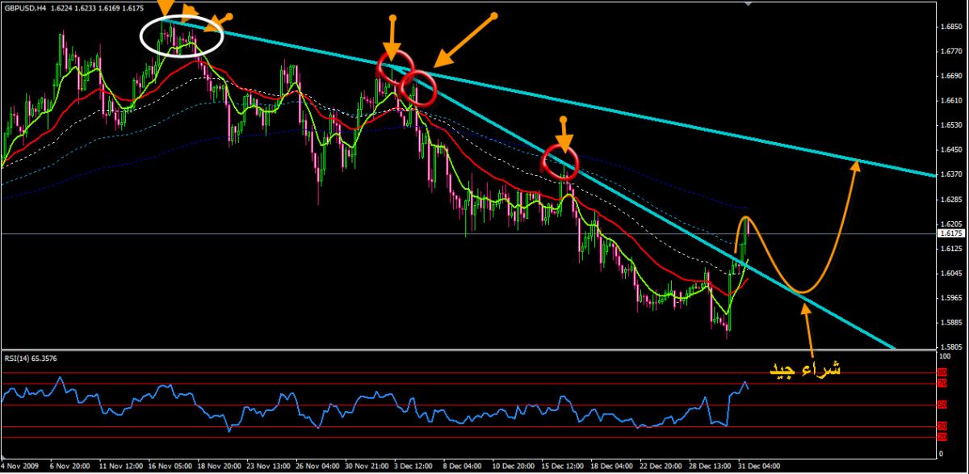Click the 10 Dec 20:00 time label
This screenshot has width=969, height=474.
tap(514, 466)
